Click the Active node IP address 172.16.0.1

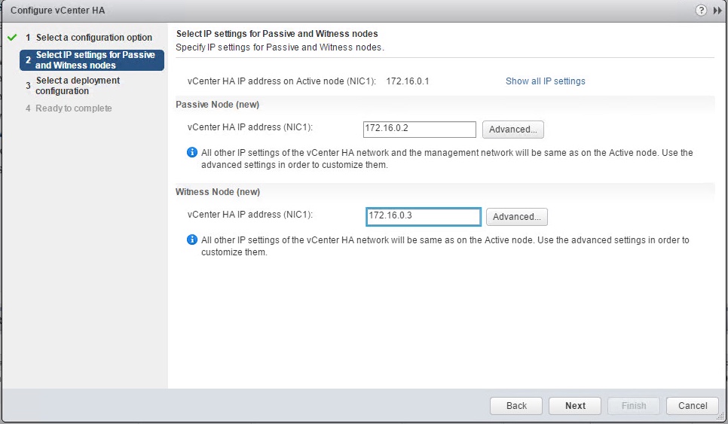click(407, 81)
